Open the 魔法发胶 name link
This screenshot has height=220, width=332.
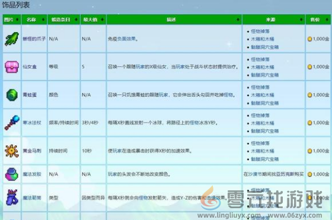[32, 174]
